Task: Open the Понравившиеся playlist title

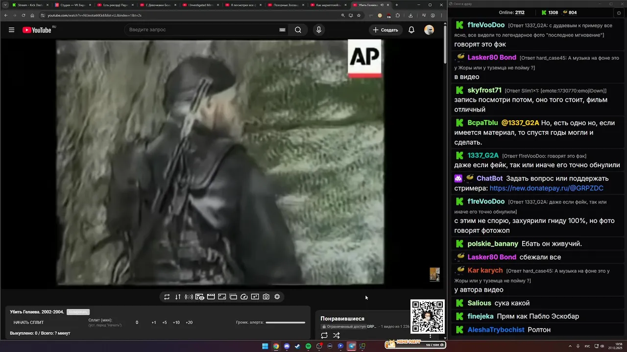Action: (342, 319)
